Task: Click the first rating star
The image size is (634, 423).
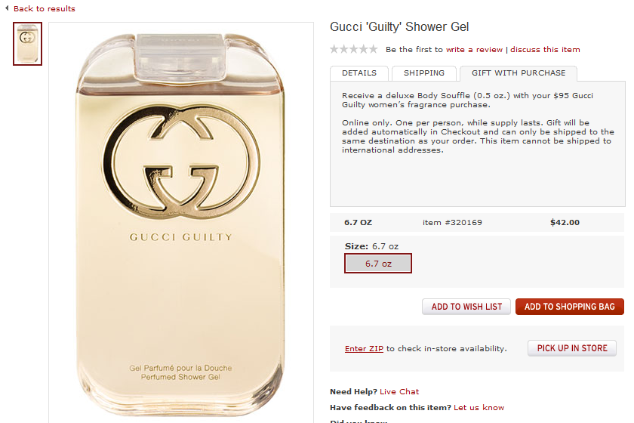Action: pos(334,49)
